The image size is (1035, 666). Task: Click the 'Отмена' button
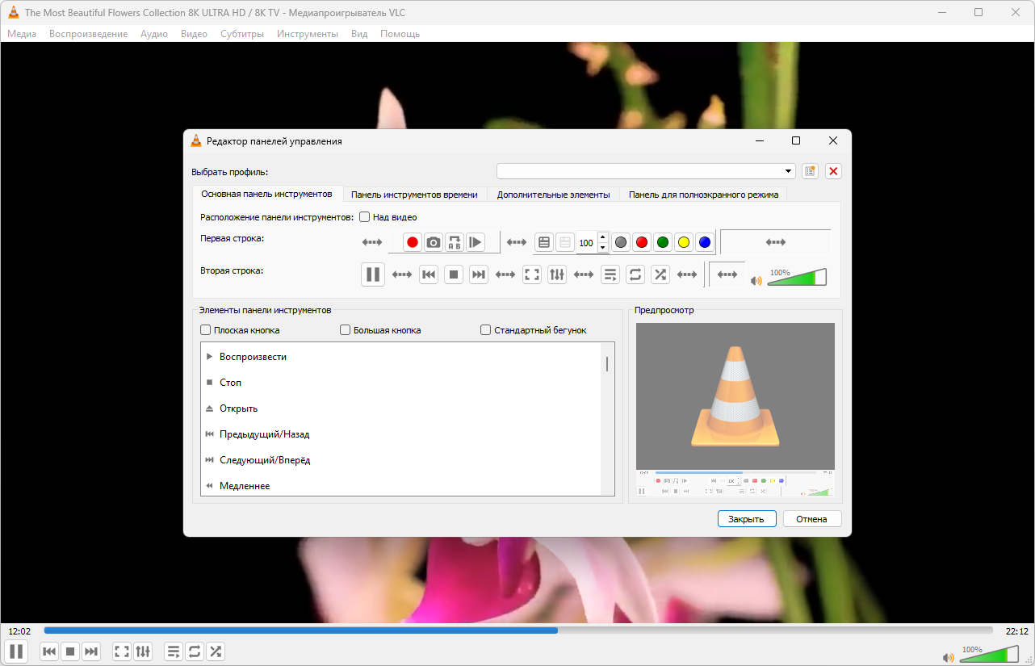tap(811, 519)
